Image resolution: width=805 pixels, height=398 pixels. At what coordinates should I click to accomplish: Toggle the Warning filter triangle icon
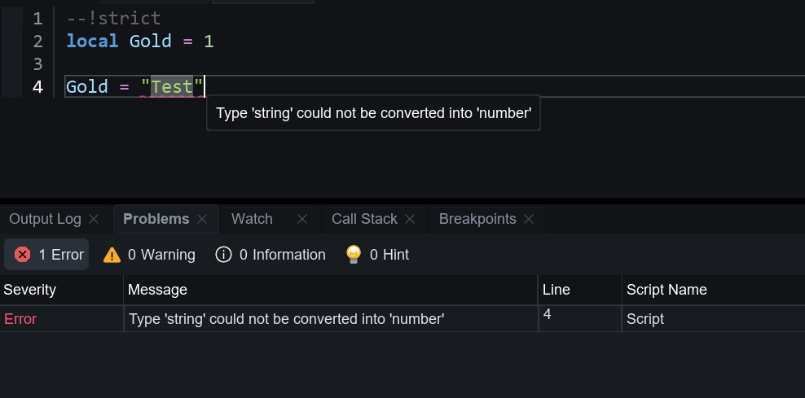tap(112, 255)
